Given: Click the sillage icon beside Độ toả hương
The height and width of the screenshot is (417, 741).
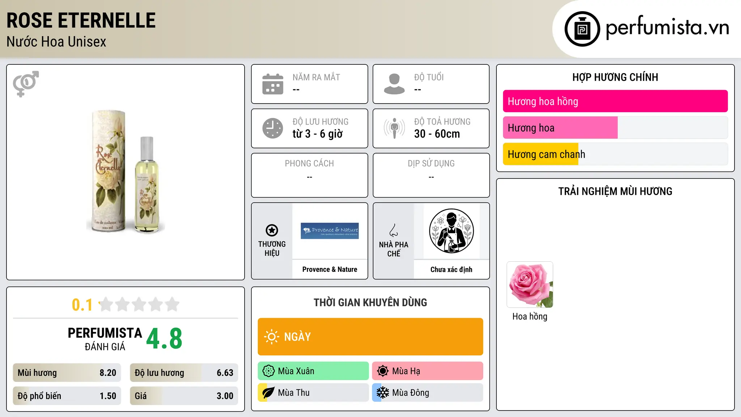Looking at the screenshot, I should coord(394,128).
